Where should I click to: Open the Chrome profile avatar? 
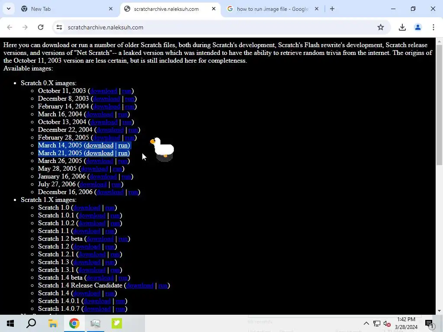pyautogui.click(x=417, y=27)
